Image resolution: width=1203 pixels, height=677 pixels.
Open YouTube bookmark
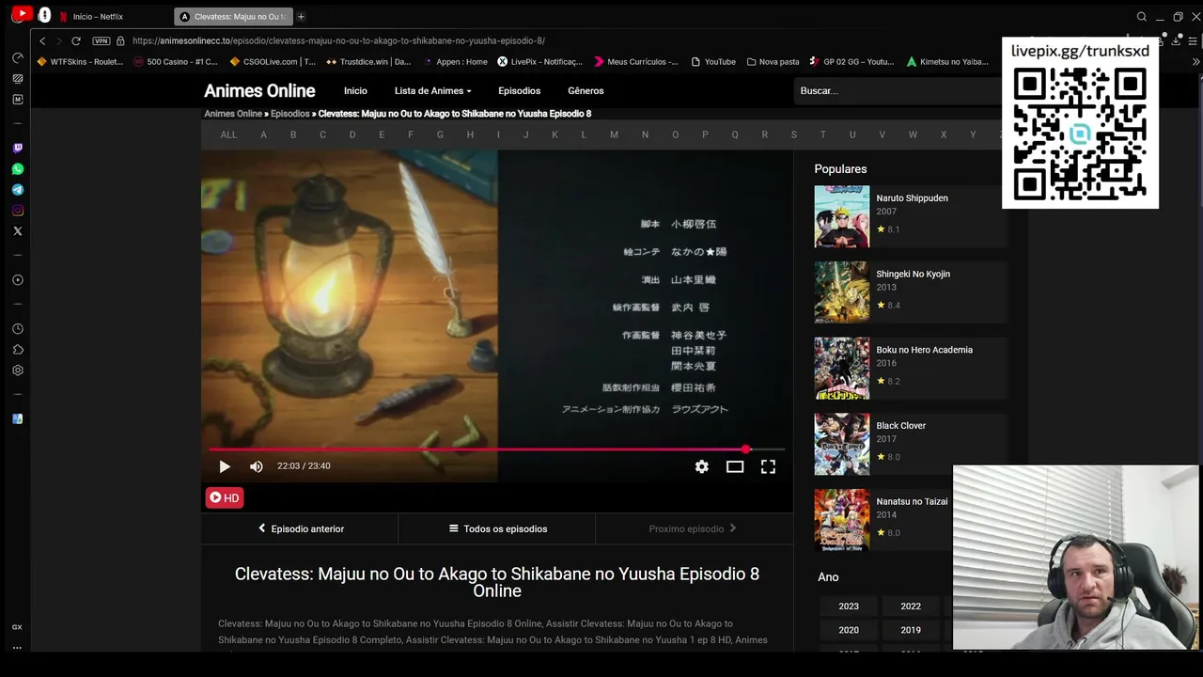coord(713,61)
